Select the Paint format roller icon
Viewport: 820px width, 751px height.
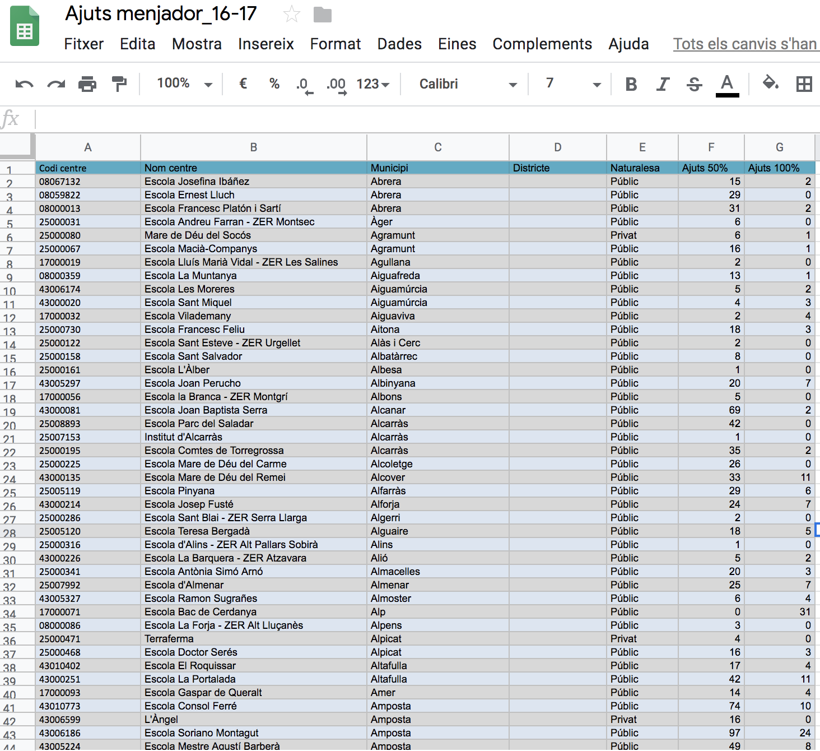(119, 84)
